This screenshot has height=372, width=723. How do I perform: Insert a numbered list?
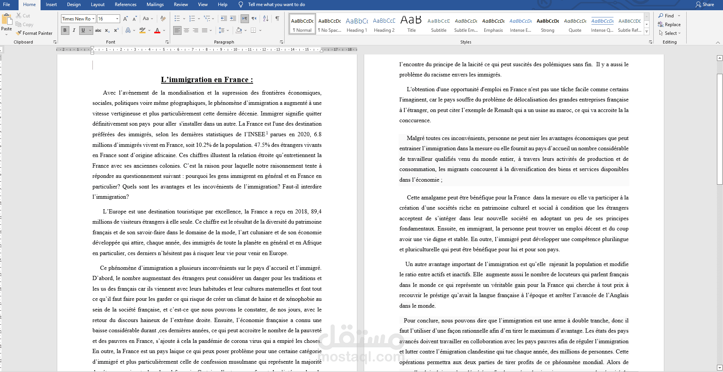coord(192,19)
